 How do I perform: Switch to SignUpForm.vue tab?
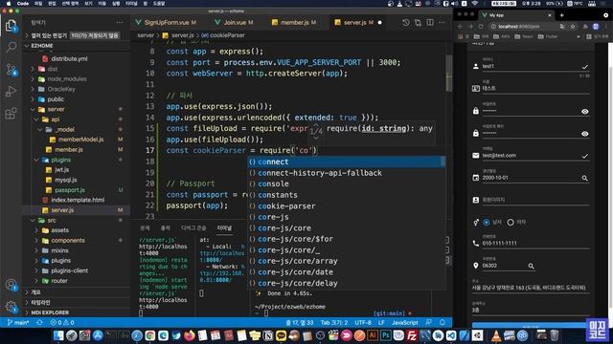pos(166,23)
